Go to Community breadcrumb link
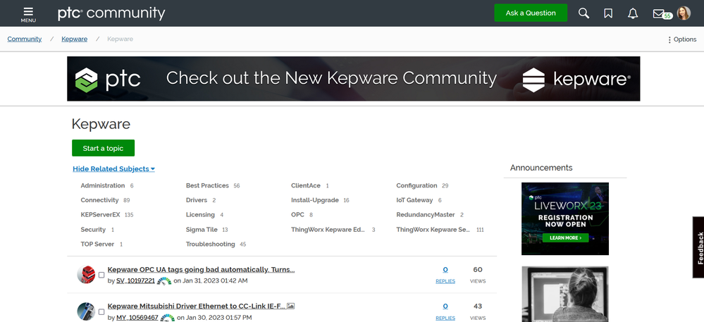The width and height of the screenshot is (704, 322). tap(24, 39)
